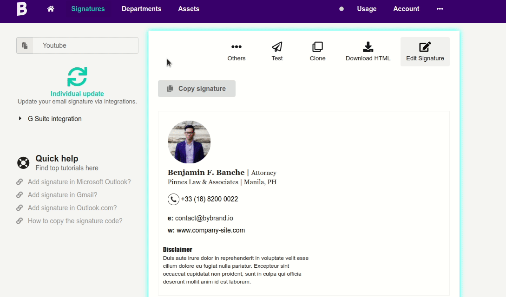Click the clipboard icon beside Youtube field
Image resolution: width=506 pixels, height=297 pixels.
click(25, 45)
